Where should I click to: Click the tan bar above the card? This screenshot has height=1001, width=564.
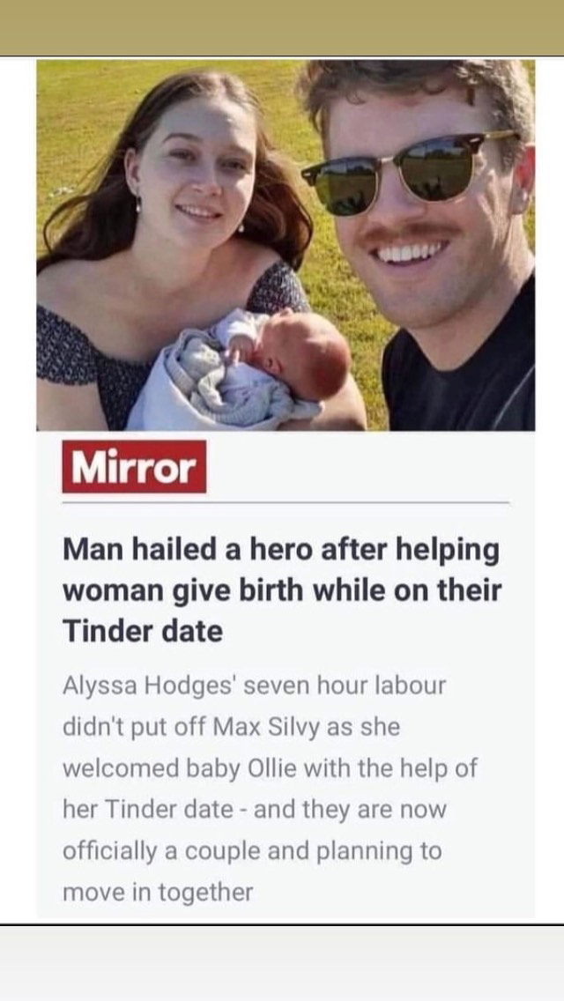(282, 27)
